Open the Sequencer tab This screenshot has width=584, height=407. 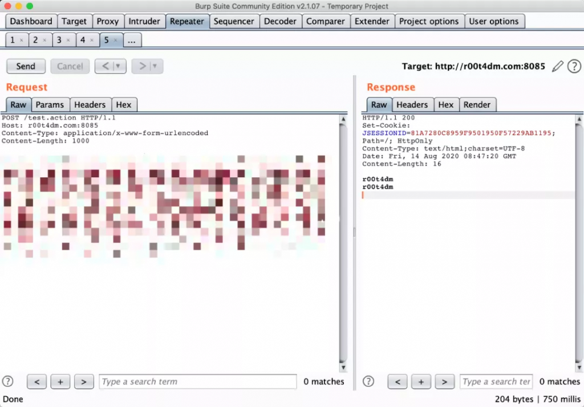pos(234,21)
